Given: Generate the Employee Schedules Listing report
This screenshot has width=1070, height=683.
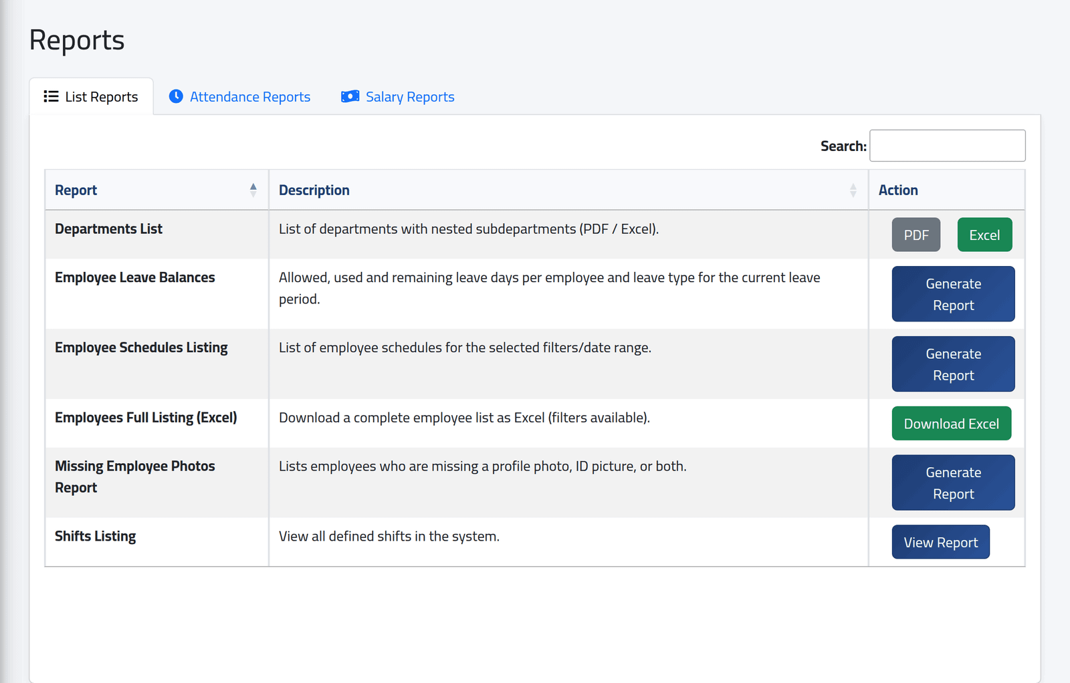Looking at the screenshot, I should 953,364.
